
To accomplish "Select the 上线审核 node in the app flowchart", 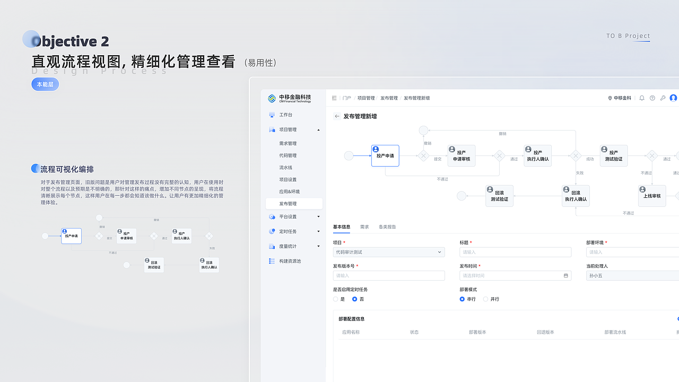I will pyautogui.click(x=652, y=196).
